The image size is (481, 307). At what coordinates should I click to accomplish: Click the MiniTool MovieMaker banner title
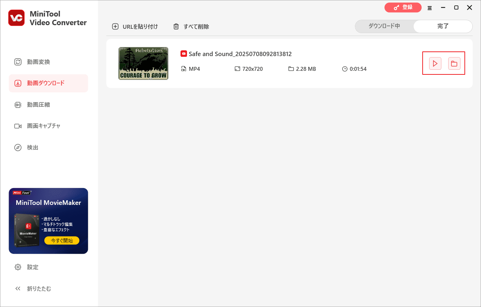tap(48, 203)
